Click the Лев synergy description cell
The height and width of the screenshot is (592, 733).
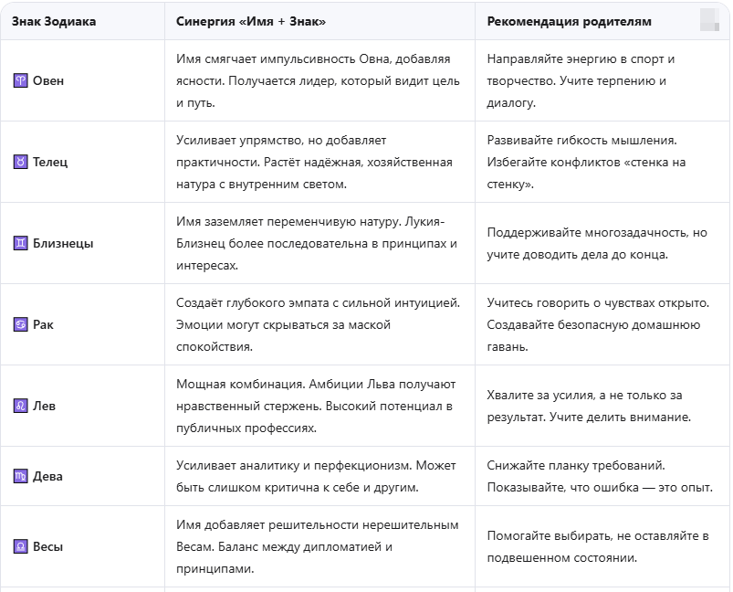(x=319, y=406)
